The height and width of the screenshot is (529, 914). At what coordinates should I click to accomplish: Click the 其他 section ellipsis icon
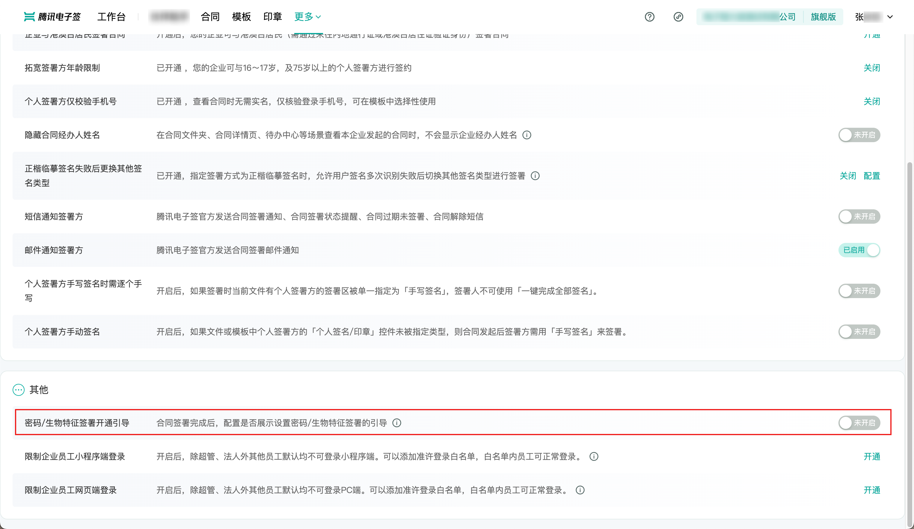click(x=19, y=390)
